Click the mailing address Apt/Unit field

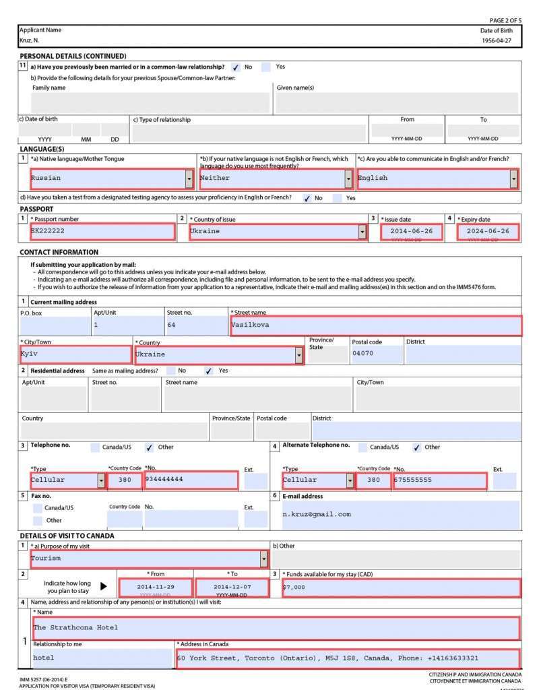(x=128, y=325)
